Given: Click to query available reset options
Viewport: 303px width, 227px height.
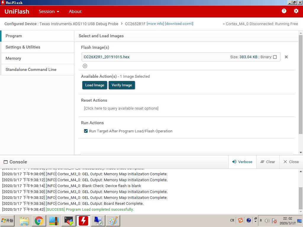Looking at the screenshot, I should pos(121,108).
